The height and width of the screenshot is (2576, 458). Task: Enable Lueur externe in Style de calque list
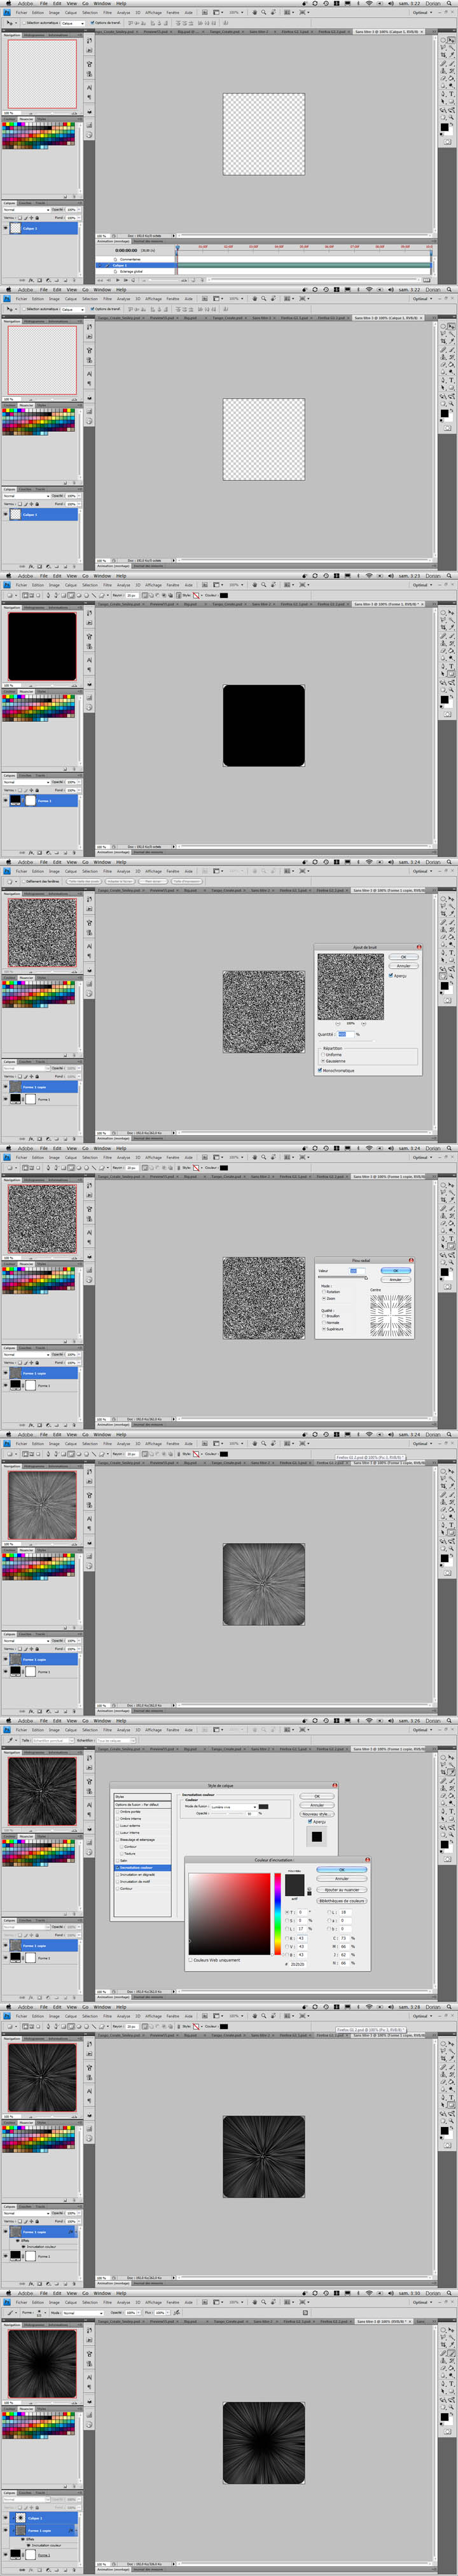(x=118, y=1826)
